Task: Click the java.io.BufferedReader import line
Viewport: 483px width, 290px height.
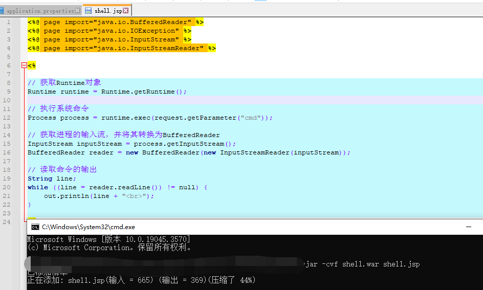Action: pos(116,22)
